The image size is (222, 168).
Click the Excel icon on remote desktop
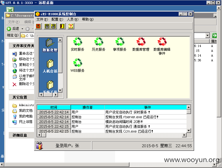10,10
